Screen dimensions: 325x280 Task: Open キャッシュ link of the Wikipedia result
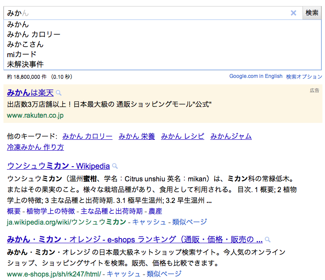(x=149, y=222)
